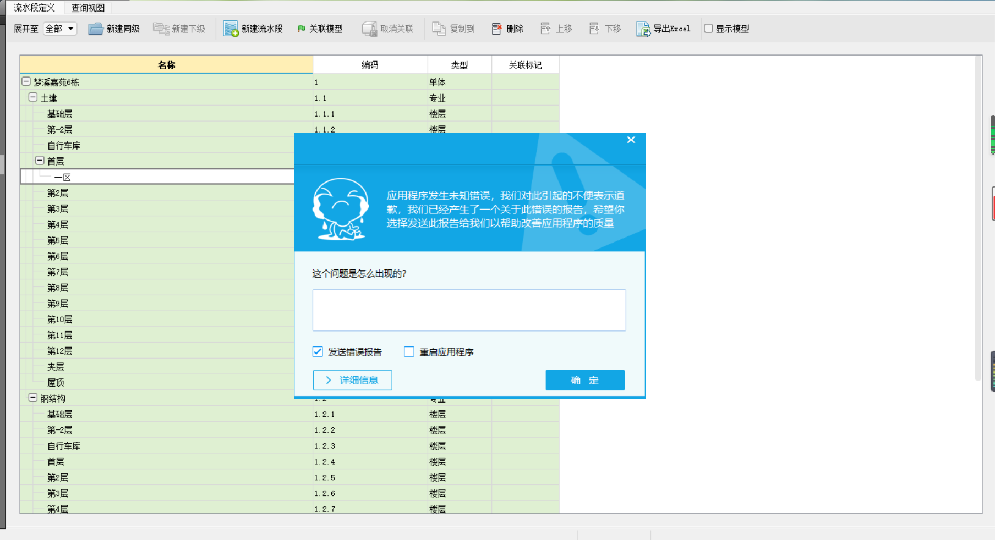Screen dimensions: 995x540
Task: Select the 第10层 row
Action: [157, 319]
